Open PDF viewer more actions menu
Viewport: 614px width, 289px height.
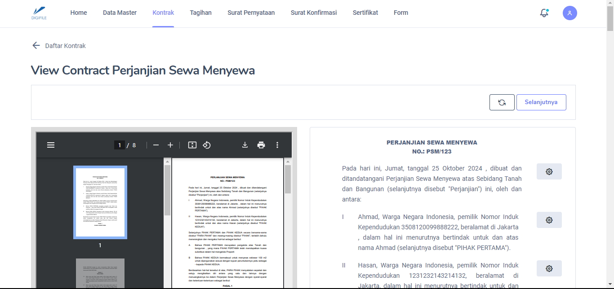pos(277,145)
